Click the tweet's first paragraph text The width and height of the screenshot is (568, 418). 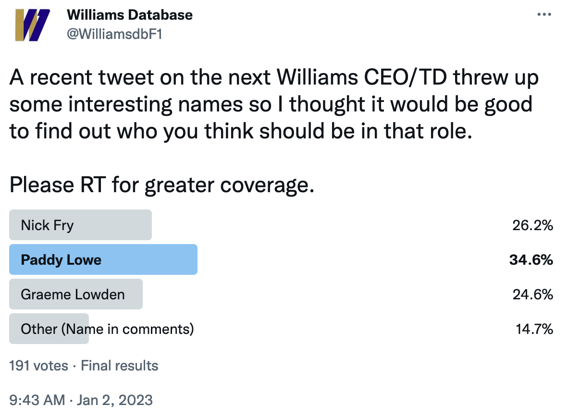[x=274, y=104]
